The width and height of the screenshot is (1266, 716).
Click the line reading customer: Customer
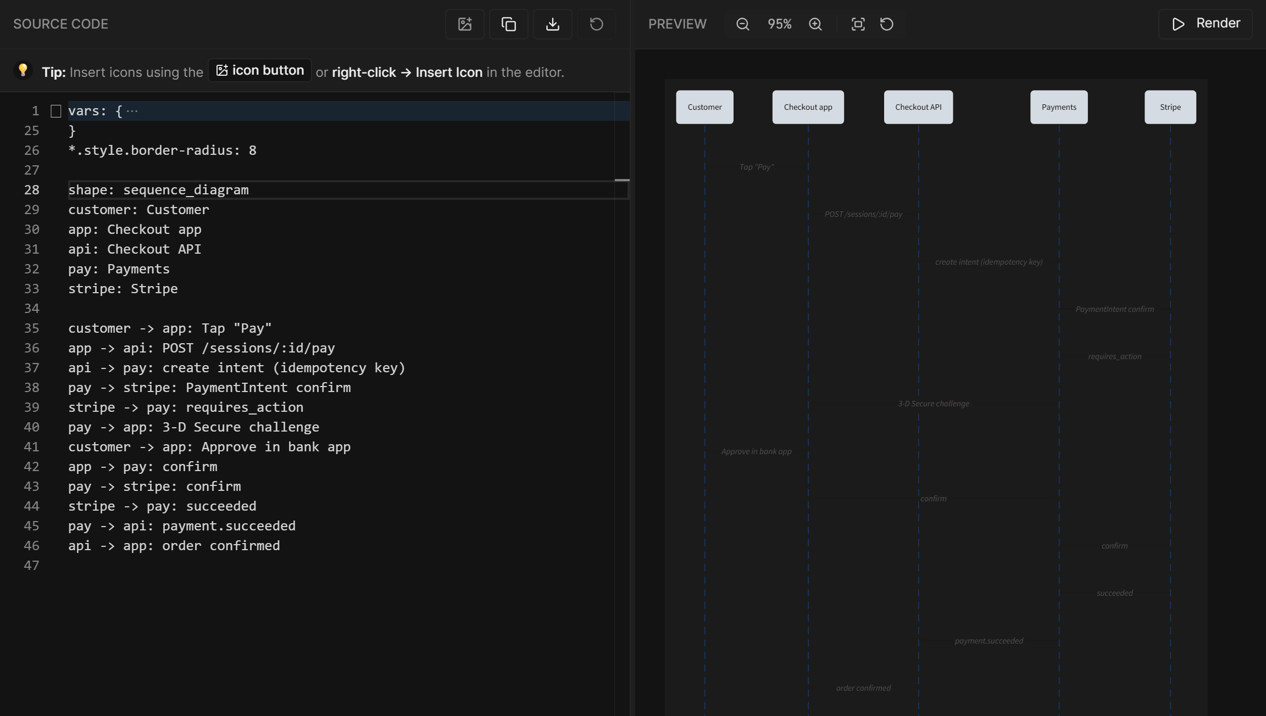138,210
